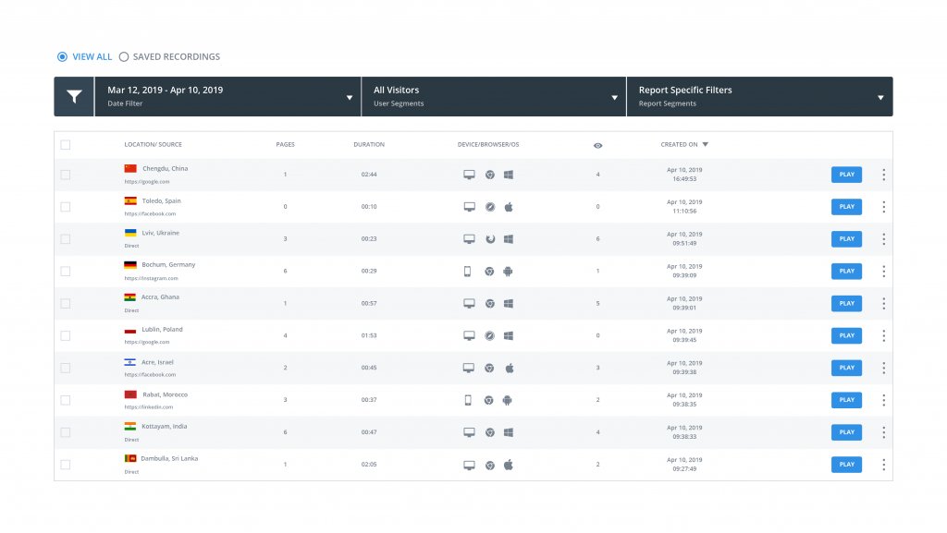
Task: Click the Apple OS icon in Acre row
Action: [x=510, y=368]
